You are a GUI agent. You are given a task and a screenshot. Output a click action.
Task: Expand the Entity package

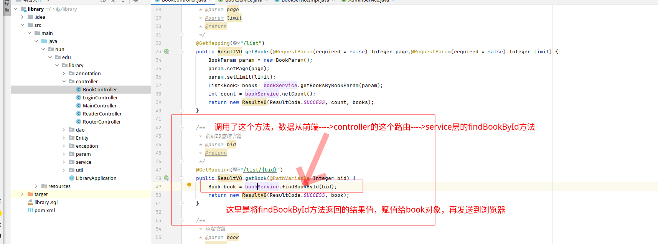(x=64, y=138)
